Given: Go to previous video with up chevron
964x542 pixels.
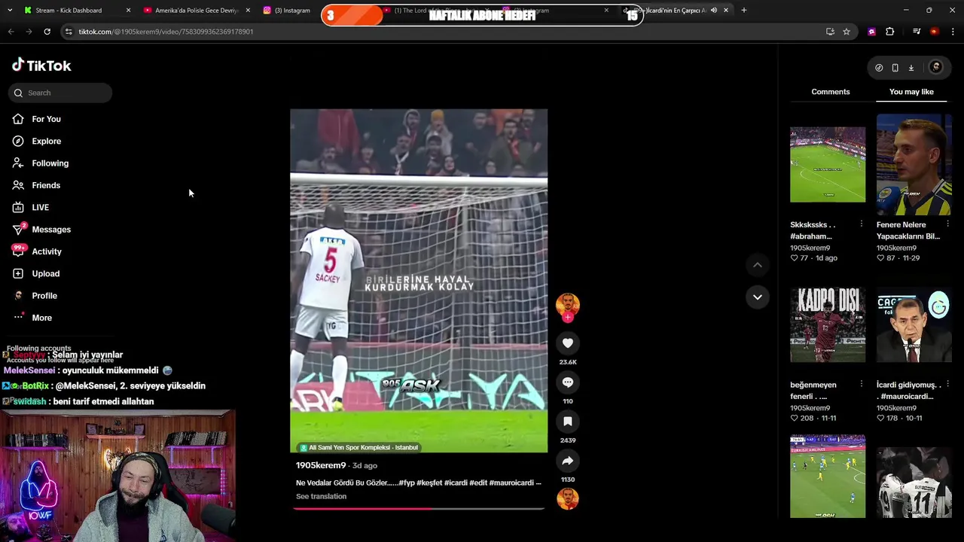Looking at the screenshot, I should tap(758, 265).
